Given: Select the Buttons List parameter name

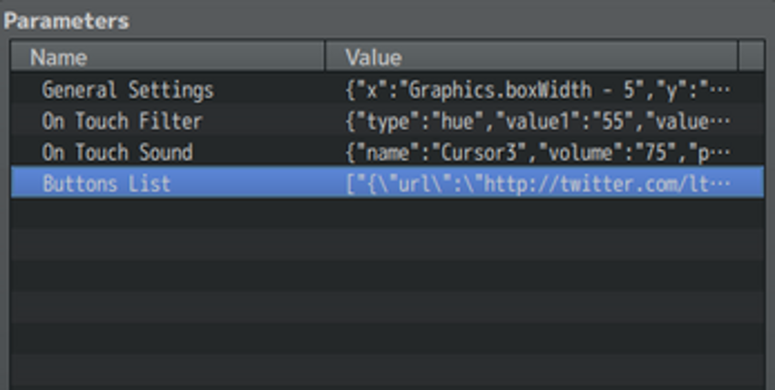Looking at the screenshot, I should [107, 183].
